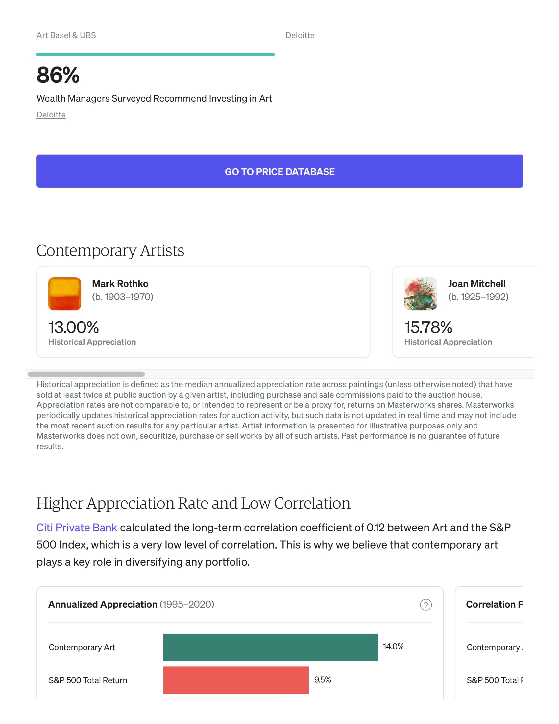Open Joan Mitchell's abstract painting thumbnail
This screenshot has height=724, width=559.
(x=420, y=294)
